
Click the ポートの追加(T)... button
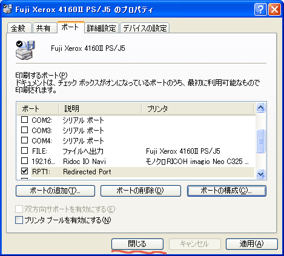coord(55,191)
